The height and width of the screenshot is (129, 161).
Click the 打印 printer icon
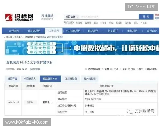pyautogui.click(x=111, y=69)
